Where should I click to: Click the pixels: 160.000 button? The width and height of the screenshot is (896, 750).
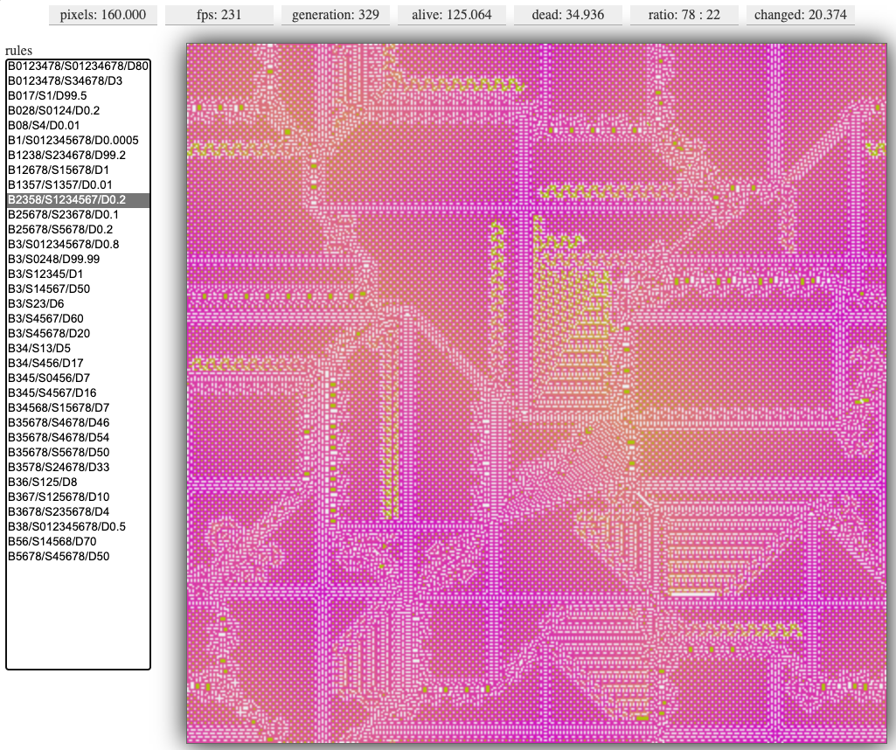click(x=103, y=15)
